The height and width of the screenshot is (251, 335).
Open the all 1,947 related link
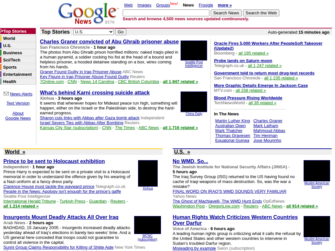(180, 81)
